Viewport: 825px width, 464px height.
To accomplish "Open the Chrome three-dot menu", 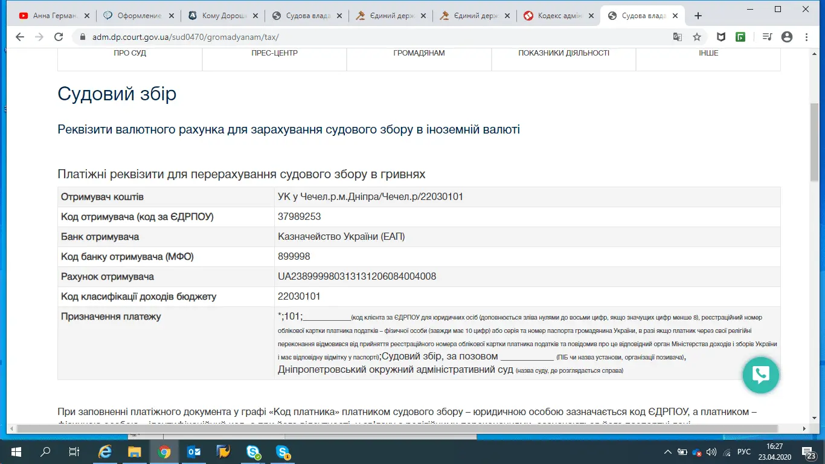I will tap(807, 37).
